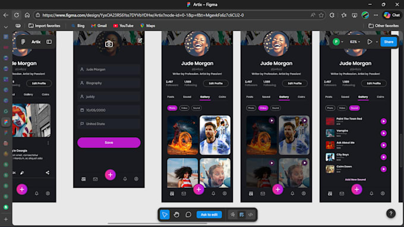Viewport: 404px width, 227px height.
Task: Click the browser back arrow
Action: (6, 15)
